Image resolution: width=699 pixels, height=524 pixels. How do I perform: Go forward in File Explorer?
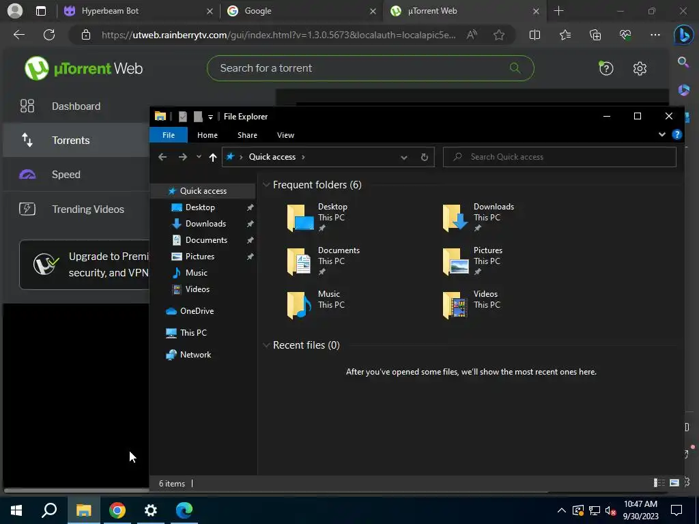point(183,157)
